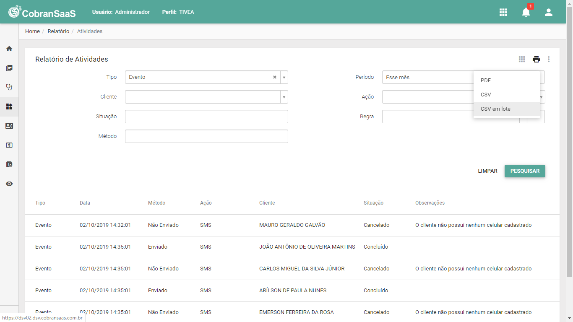Screen dimensions: 573x322
Task: Choose PDF from the export menu
Action: pos(507,80)
